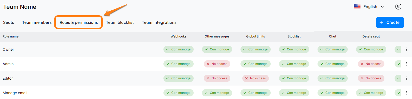Click the Other messages column header
The width and height of the screenshot is (412, 99).
click(217, 36)
